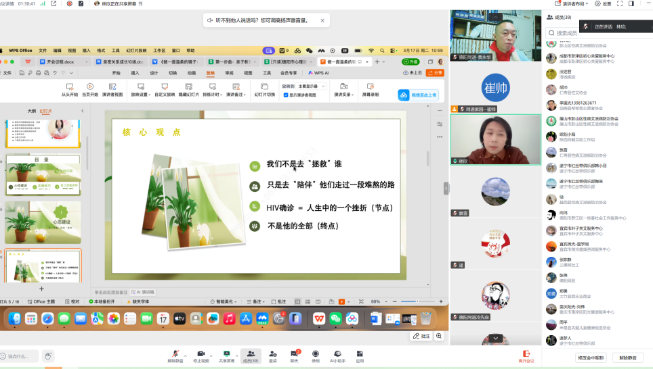Screen dimensions: 653x369
Task: Click the 搜索成员 search field
Action: pyautogui.click(x=595, y=32)
